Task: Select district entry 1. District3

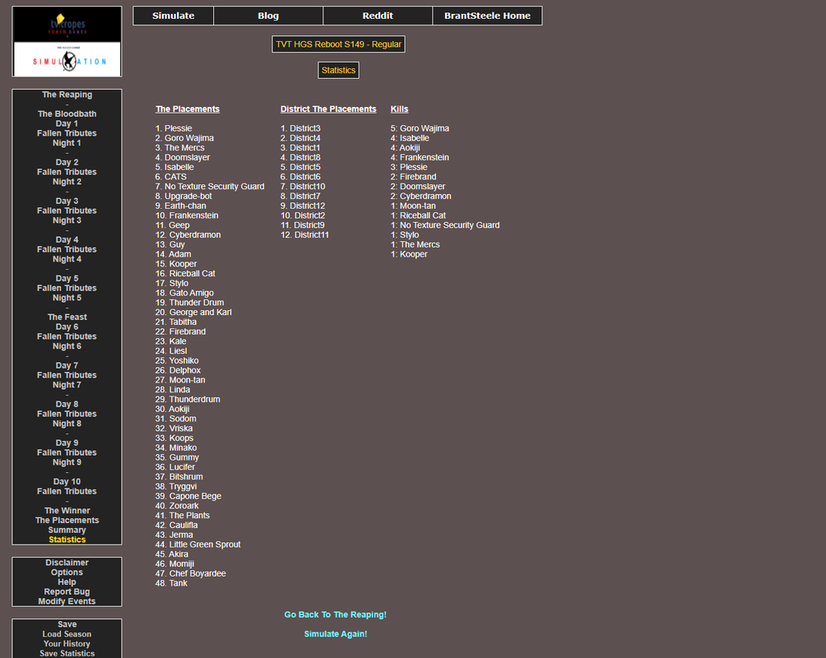Action: pos(300,128)
